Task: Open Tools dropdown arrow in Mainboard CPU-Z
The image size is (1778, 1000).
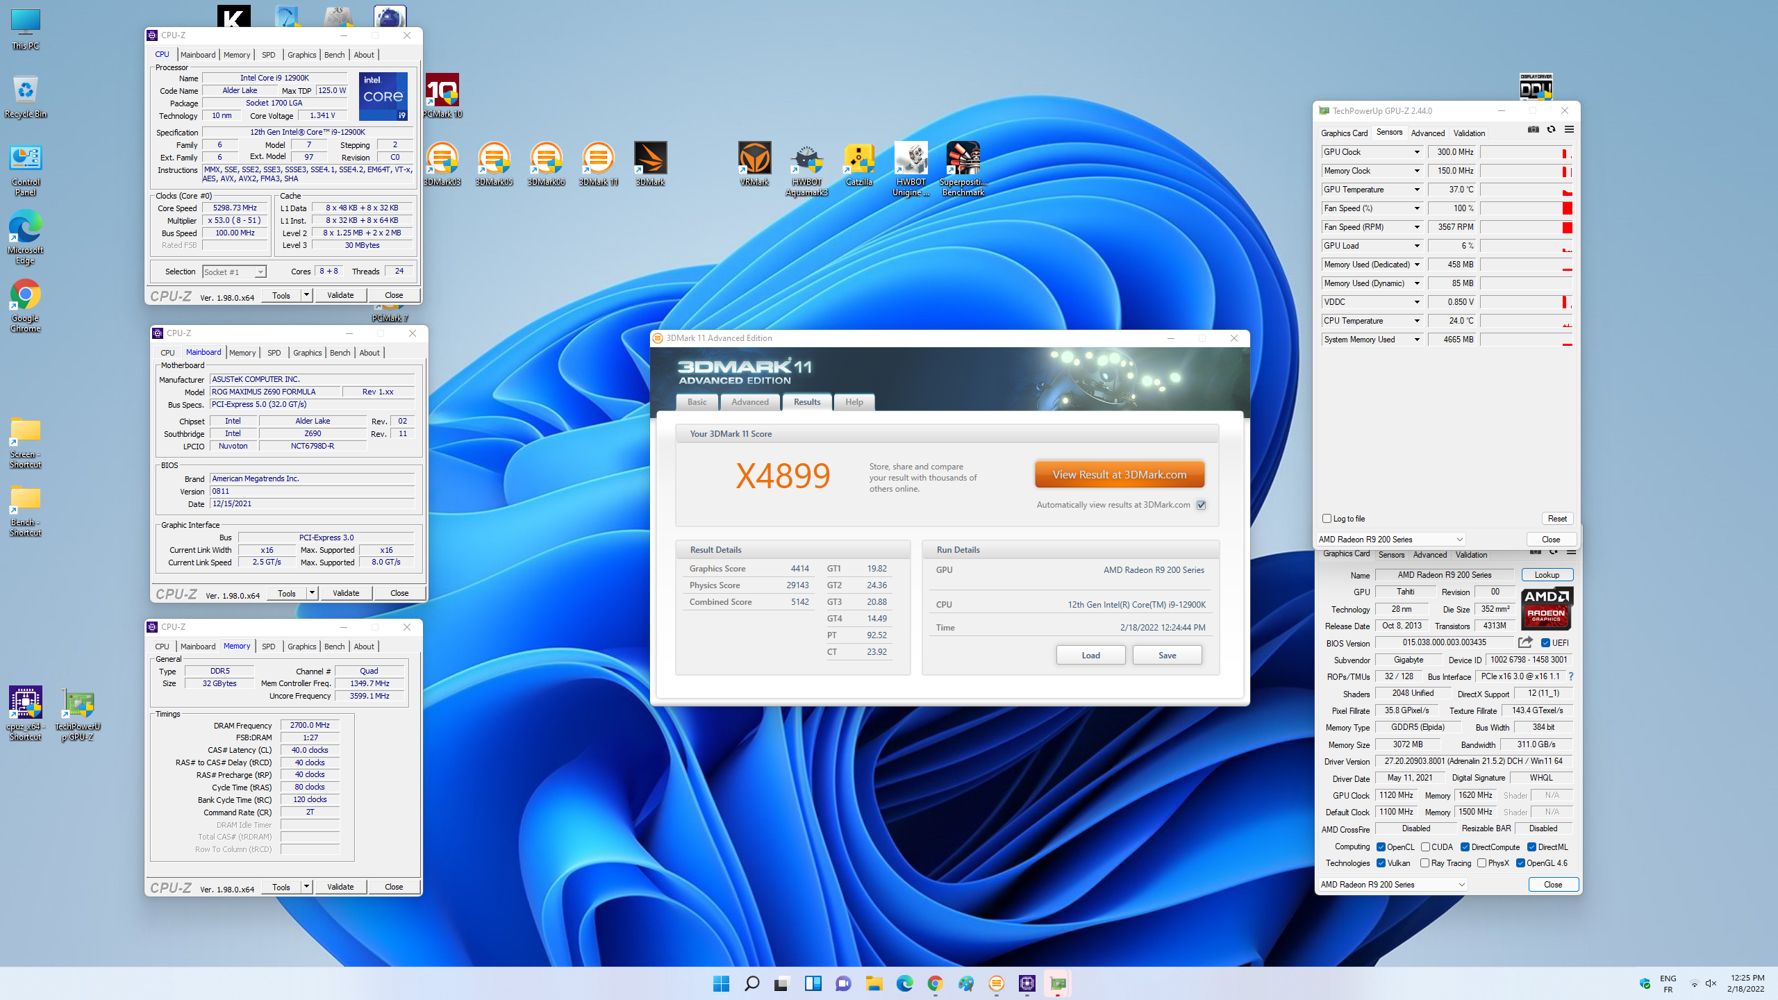Action: [312, 593]
